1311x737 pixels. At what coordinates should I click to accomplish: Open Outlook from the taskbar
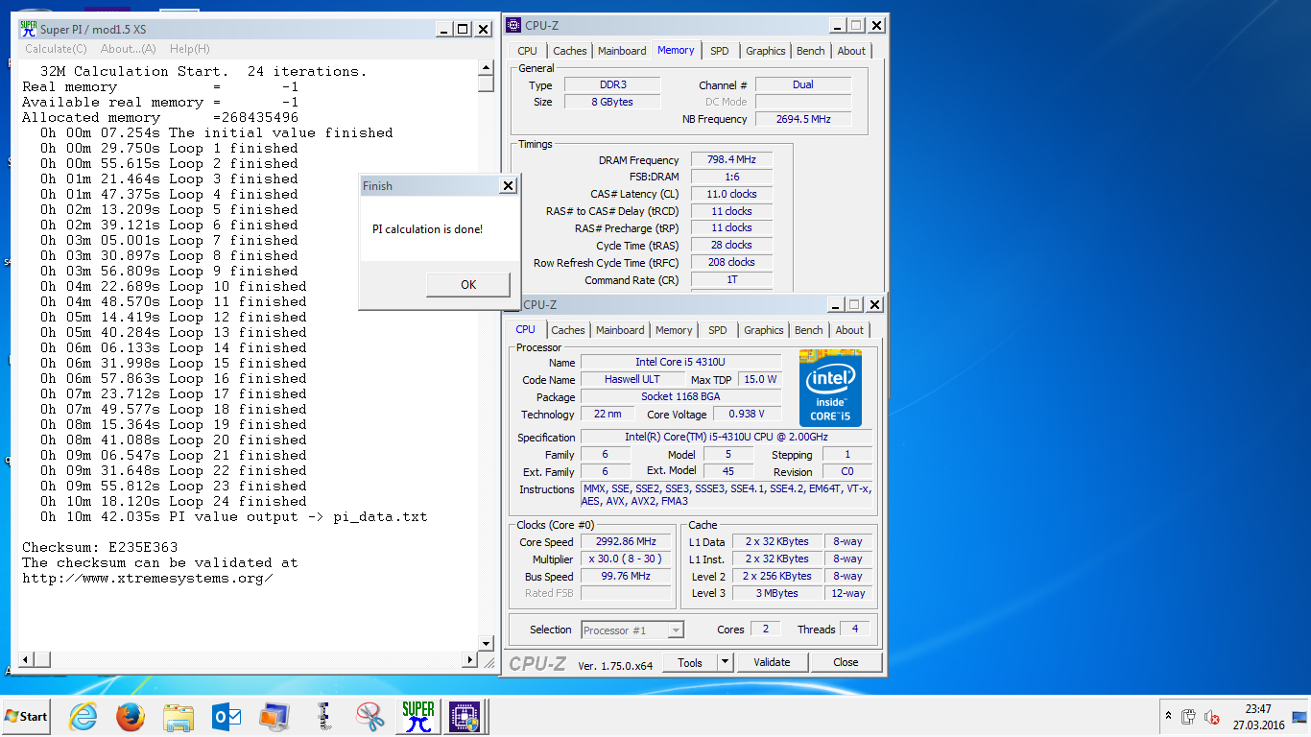226,716
